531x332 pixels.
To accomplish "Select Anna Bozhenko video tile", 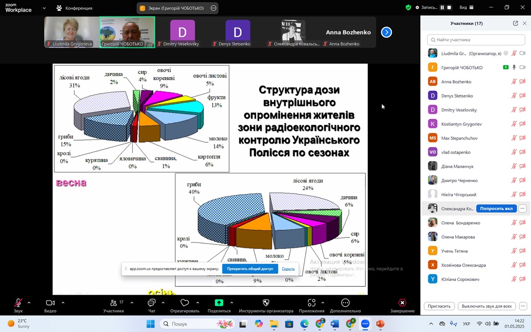I will [x=348, y=32].
